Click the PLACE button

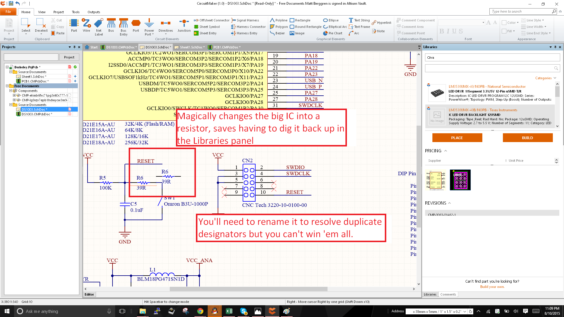tap(457, 138)
